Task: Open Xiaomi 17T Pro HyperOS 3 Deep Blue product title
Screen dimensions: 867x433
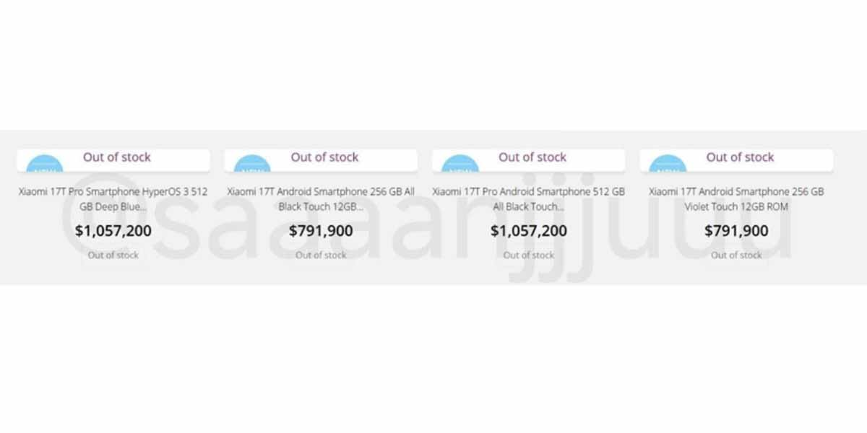Action: click(113, 199)
